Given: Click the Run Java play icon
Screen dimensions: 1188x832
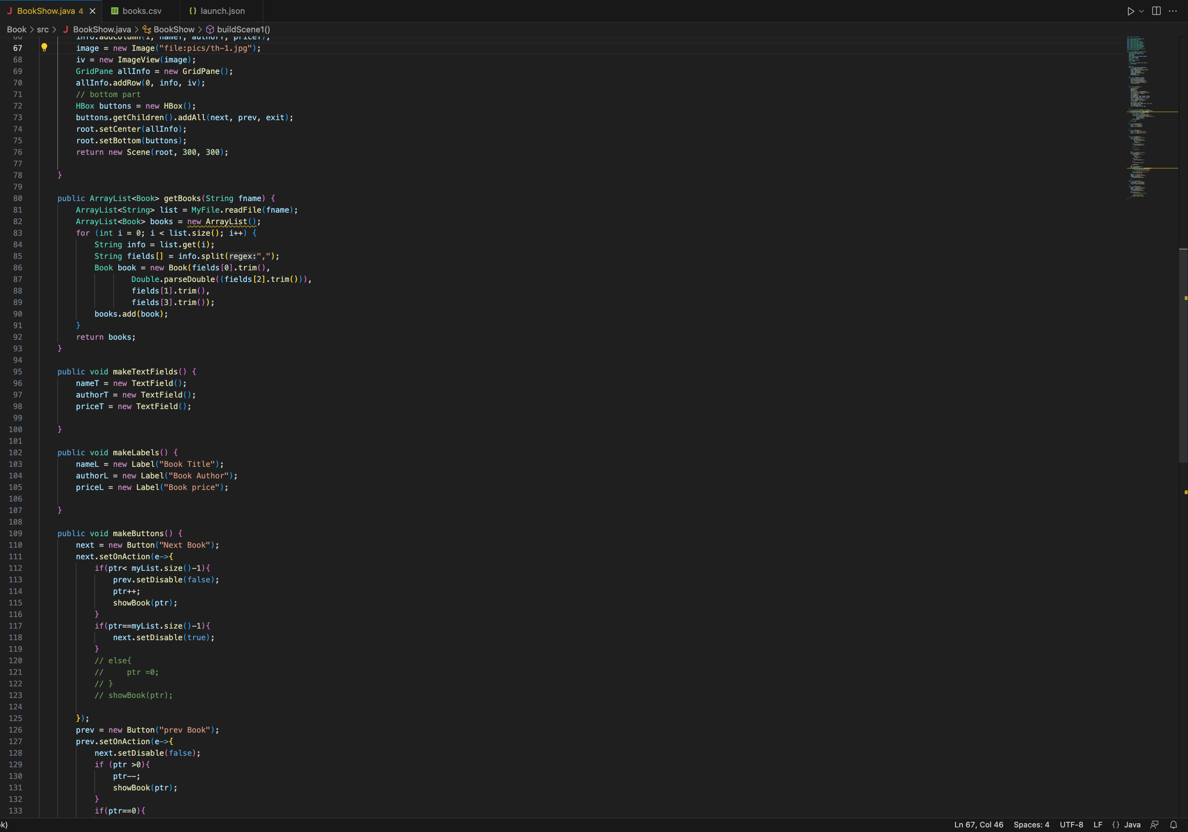Looking at the screenshot, I should [x=1130, y=10].
